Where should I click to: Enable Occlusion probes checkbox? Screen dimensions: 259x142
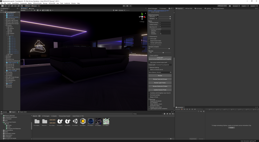149,95
